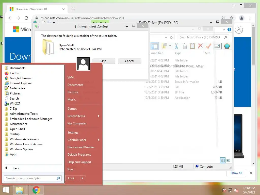Open the arrow beside the Lock button
This screenshot has width=260, height=195.
click(x=83, y=178)
